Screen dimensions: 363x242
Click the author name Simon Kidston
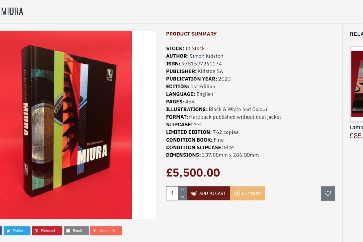(206, 56)
